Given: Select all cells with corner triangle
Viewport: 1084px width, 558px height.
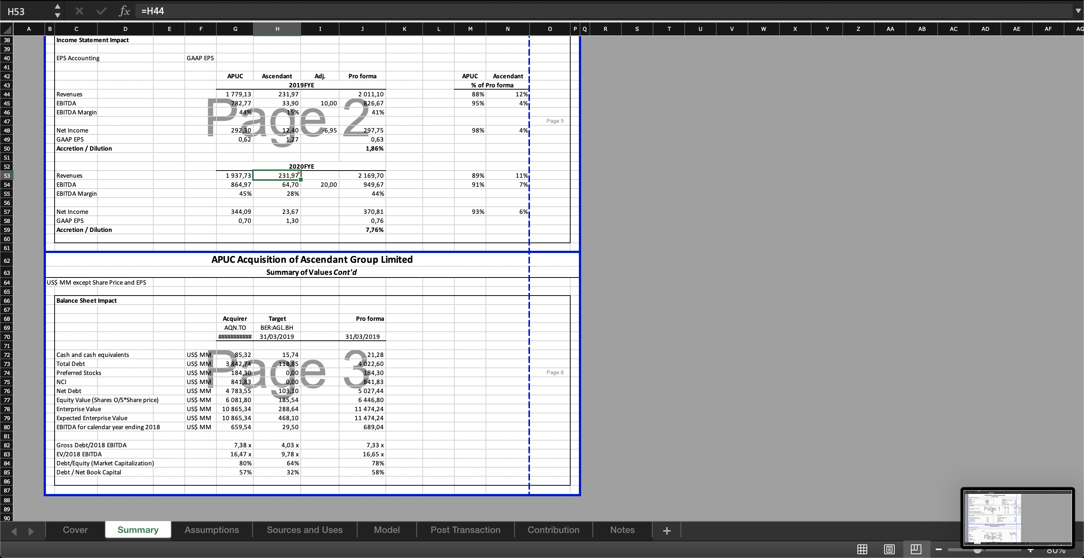Looking at the screenshot, I should click(7, 29).
